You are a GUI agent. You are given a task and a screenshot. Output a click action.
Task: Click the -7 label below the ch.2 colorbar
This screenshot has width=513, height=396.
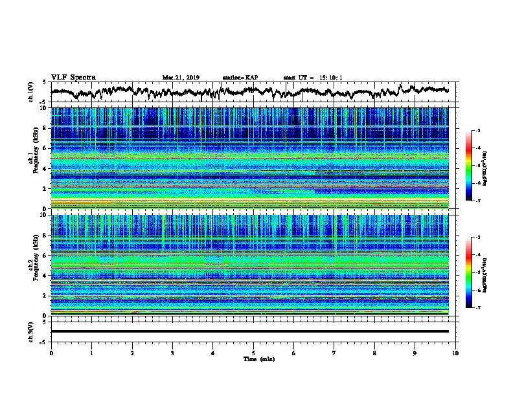tap(477, 307)
